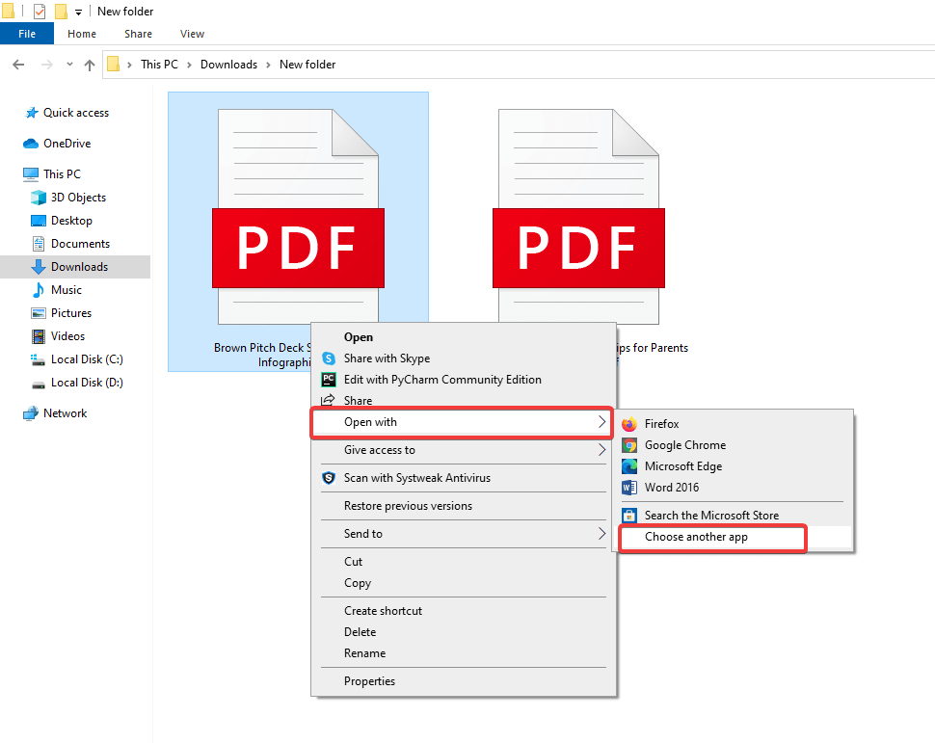Open the File menu tab
935x743 pixels.
(27, 34)
